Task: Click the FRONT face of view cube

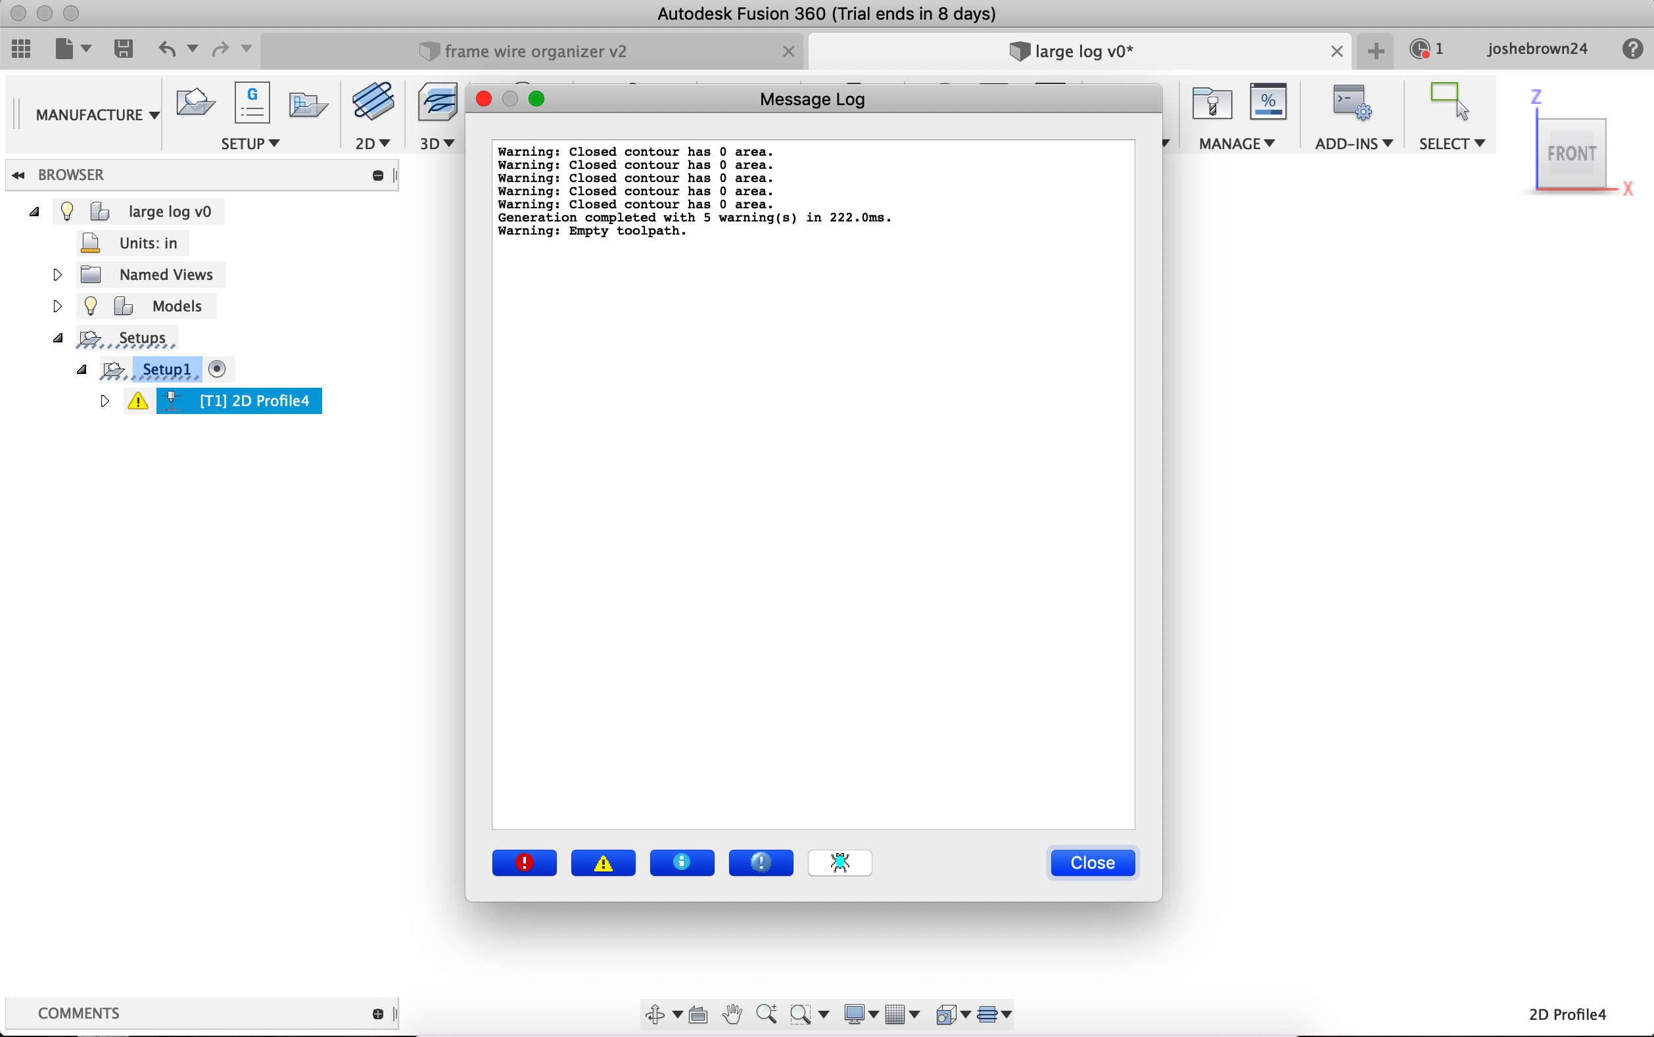Action: (1571, 153)
